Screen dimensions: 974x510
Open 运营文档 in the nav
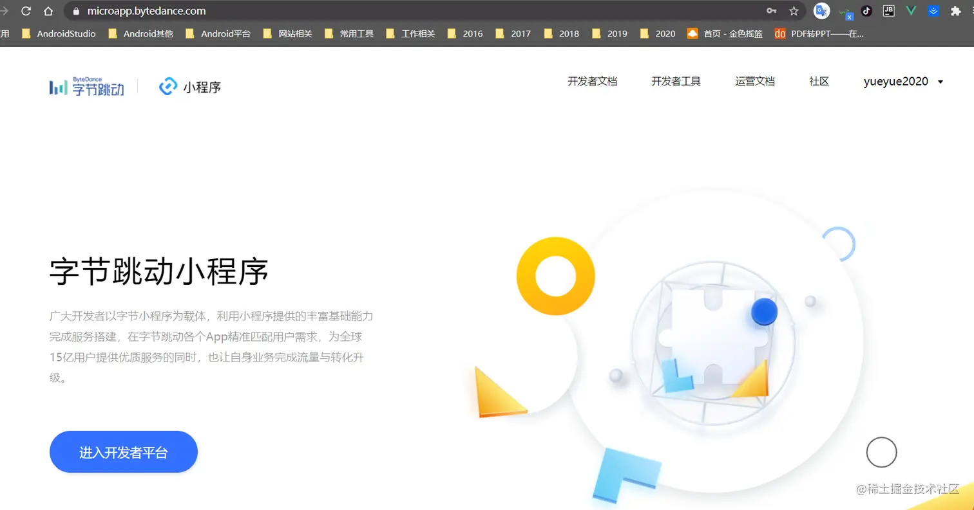(x=755, y=82)
